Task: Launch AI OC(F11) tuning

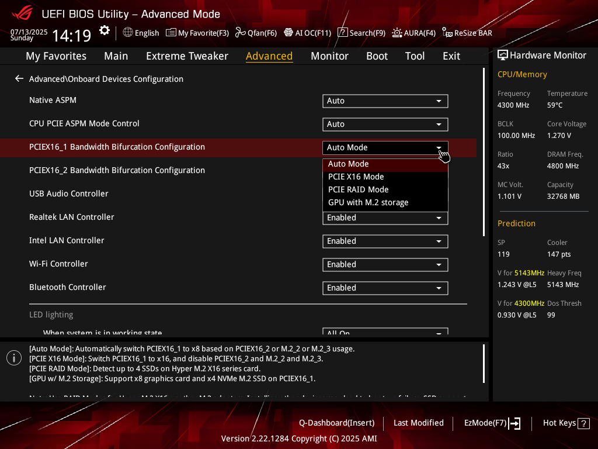Action: [307, 33]
